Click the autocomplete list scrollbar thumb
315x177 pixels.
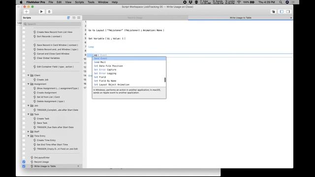tap(165, 80)
